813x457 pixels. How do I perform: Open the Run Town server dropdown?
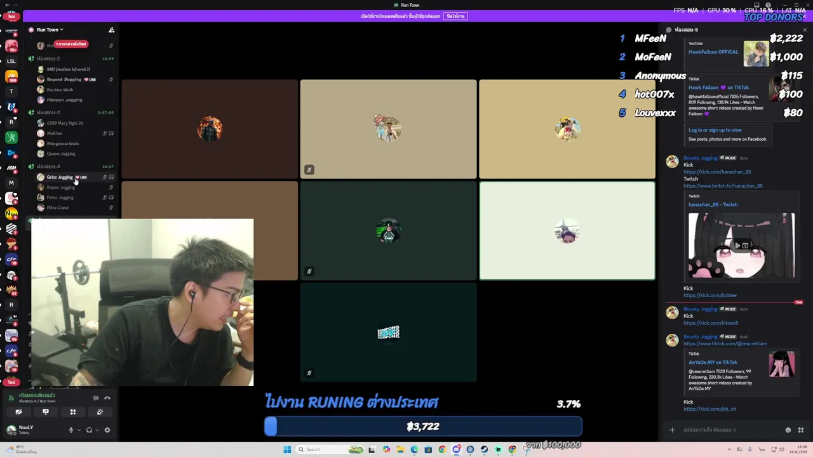tap(50, 30)
